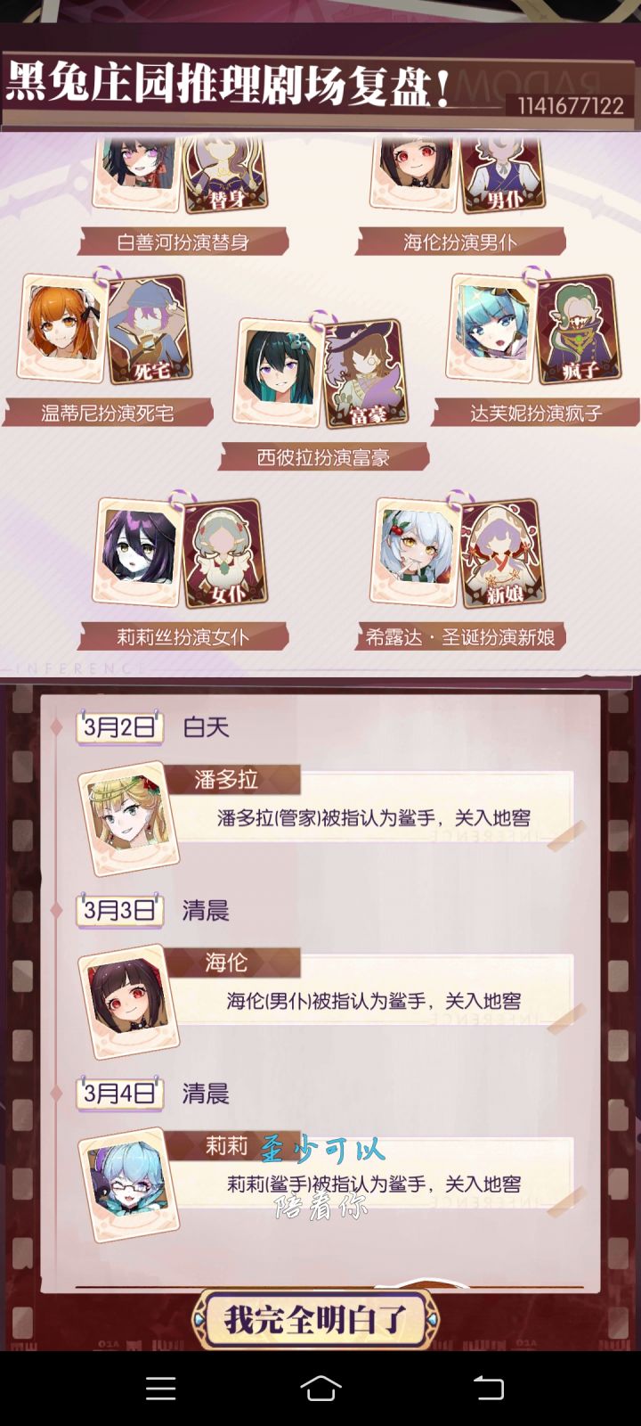The image size is (641, 1426).
Task: Tap the 富豪 role card
Action: pyautogui.click(x=365, y=374)
